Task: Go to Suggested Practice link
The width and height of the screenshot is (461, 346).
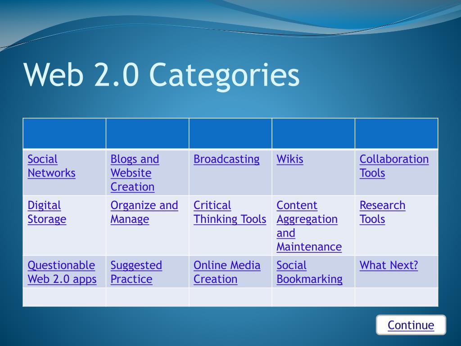Action: click(x=136, y=272)
